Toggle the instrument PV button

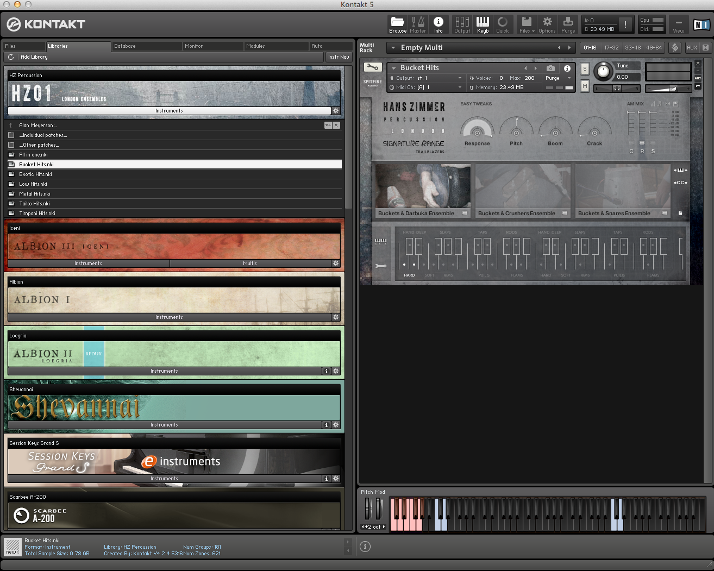698,86
